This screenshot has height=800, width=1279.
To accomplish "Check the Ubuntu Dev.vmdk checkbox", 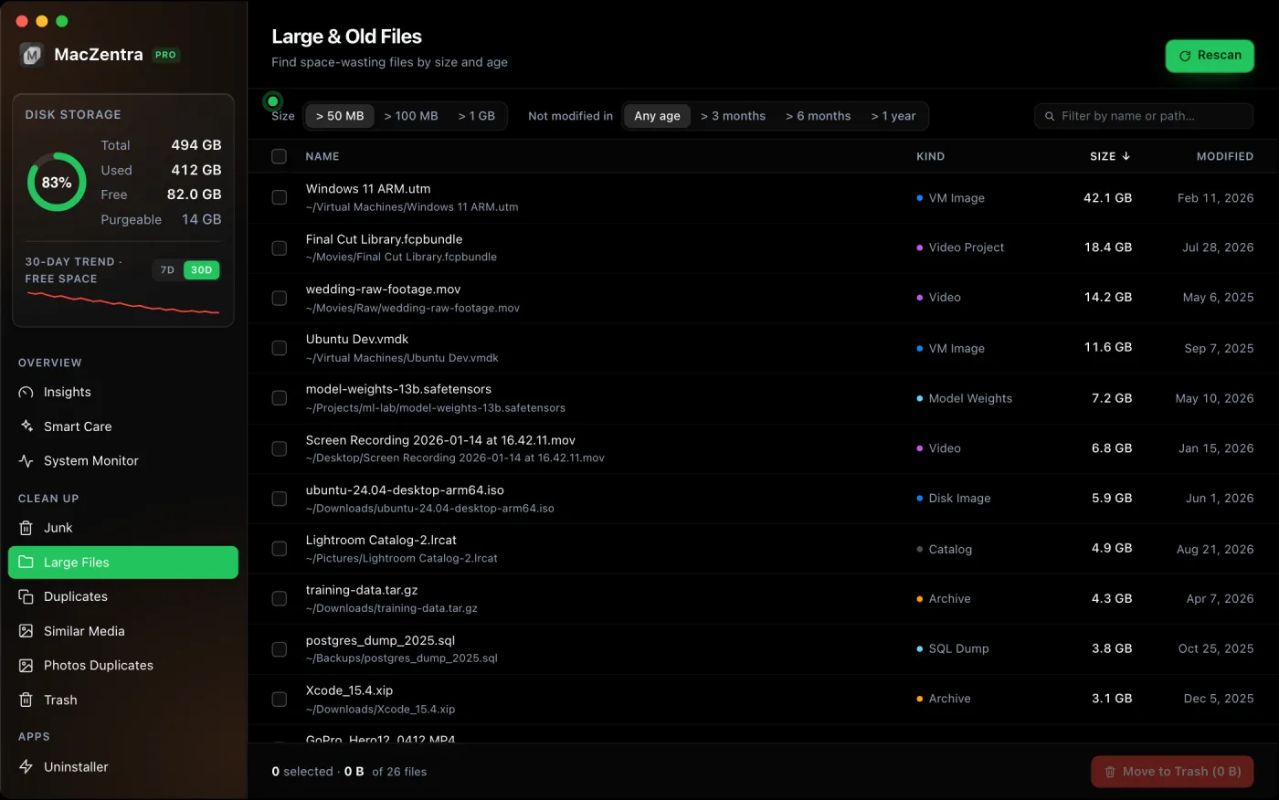I will [280, 348].
